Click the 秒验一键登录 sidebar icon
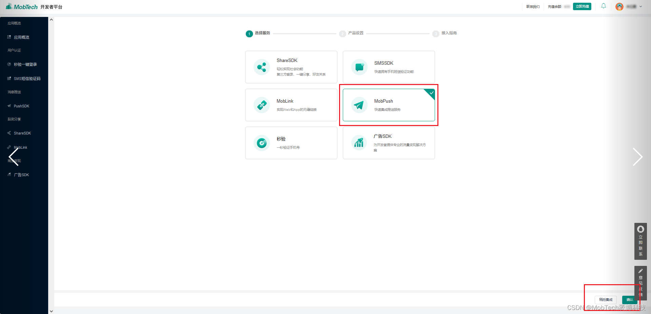Image resolution: width=651 pixels, height=314 pixels. coord(9,64)
